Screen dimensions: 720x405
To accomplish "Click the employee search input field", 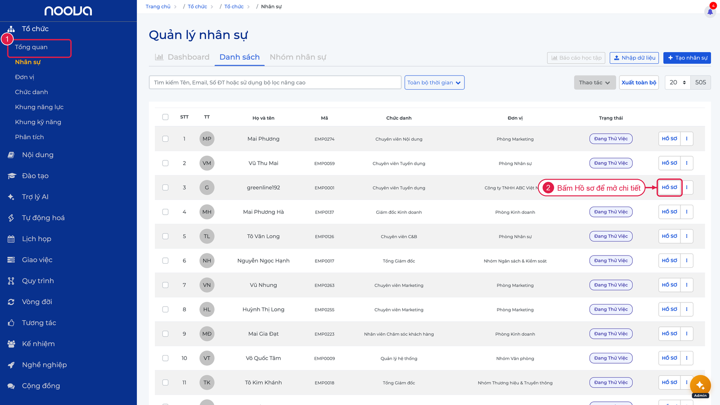I will click(x=275, y=82).
